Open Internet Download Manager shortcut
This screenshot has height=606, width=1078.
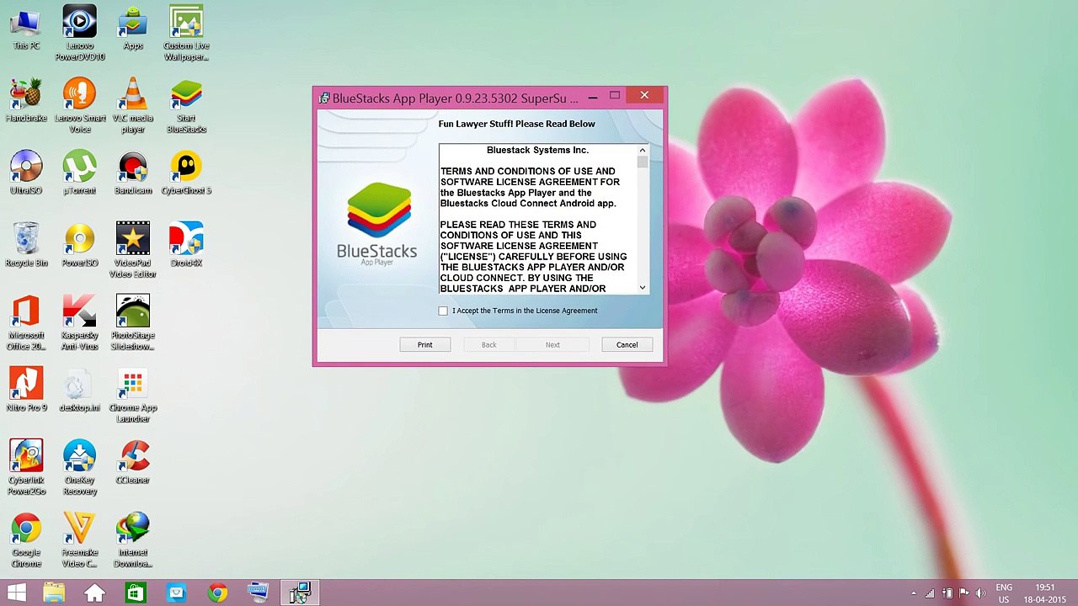[133, 540]
